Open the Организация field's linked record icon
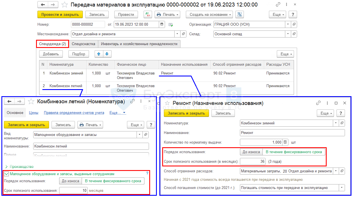The height and width of the screenshot is (198, 352). [294, 25]
